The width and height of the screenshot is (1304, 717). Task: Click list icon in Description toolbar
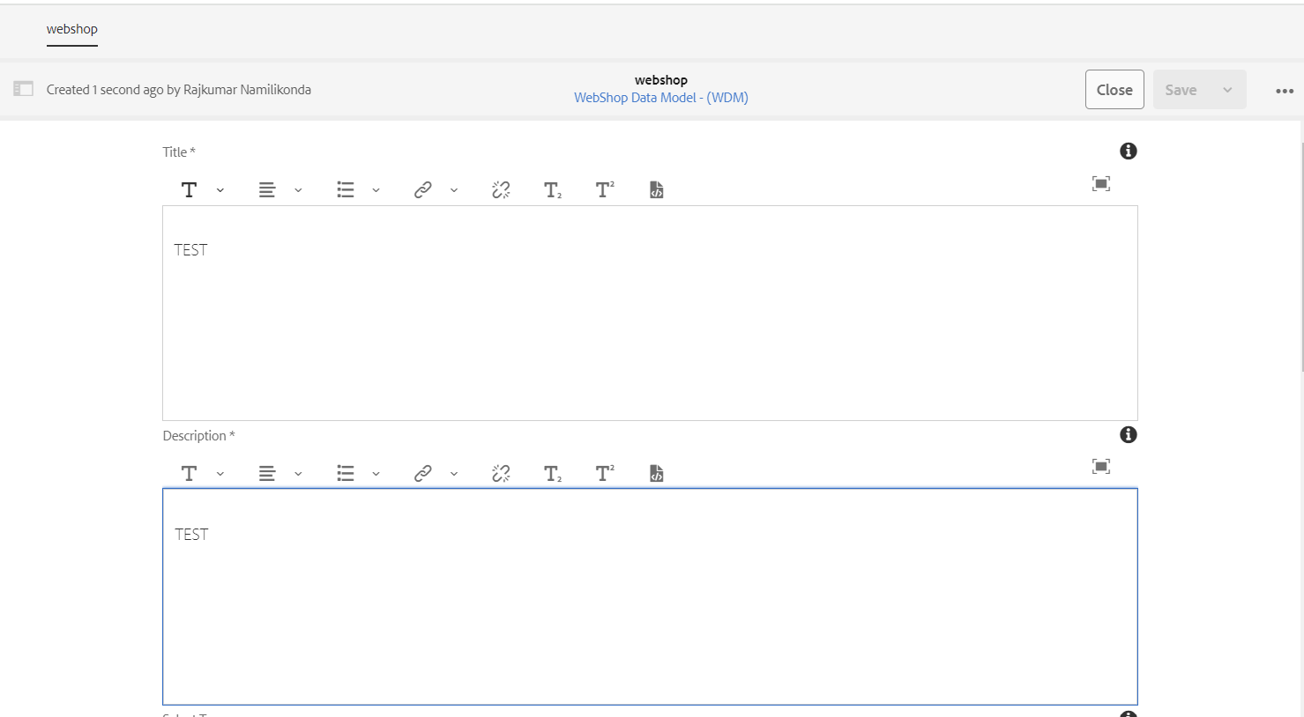[346, 474]
